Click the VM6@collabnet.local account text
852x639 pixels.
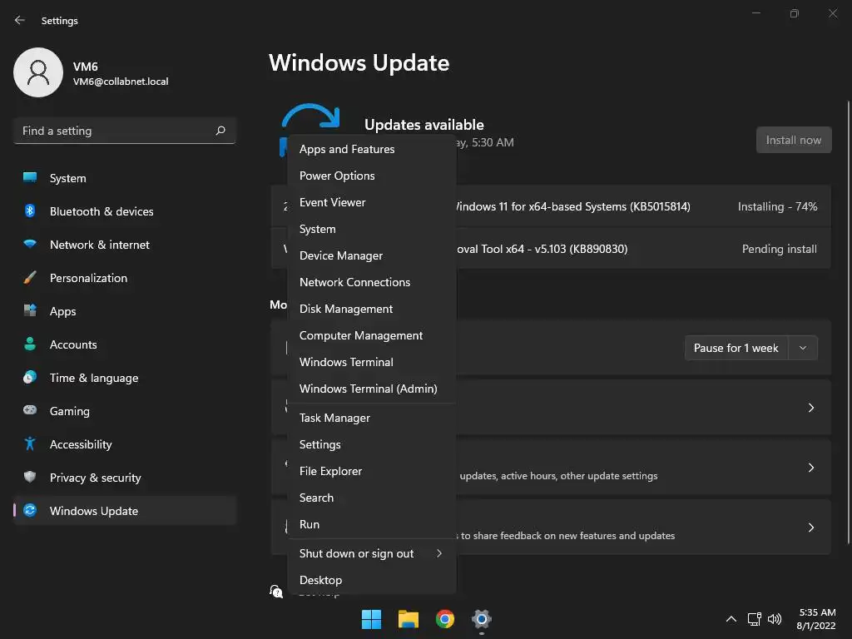(x=121, y=82)
